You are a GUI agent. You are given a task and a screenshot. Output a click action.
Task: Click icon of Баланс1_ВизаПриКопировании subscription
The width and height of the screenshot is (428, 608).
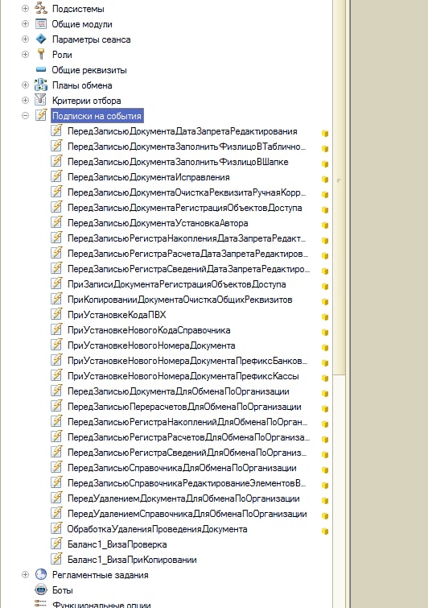click(x=56, y=559)
